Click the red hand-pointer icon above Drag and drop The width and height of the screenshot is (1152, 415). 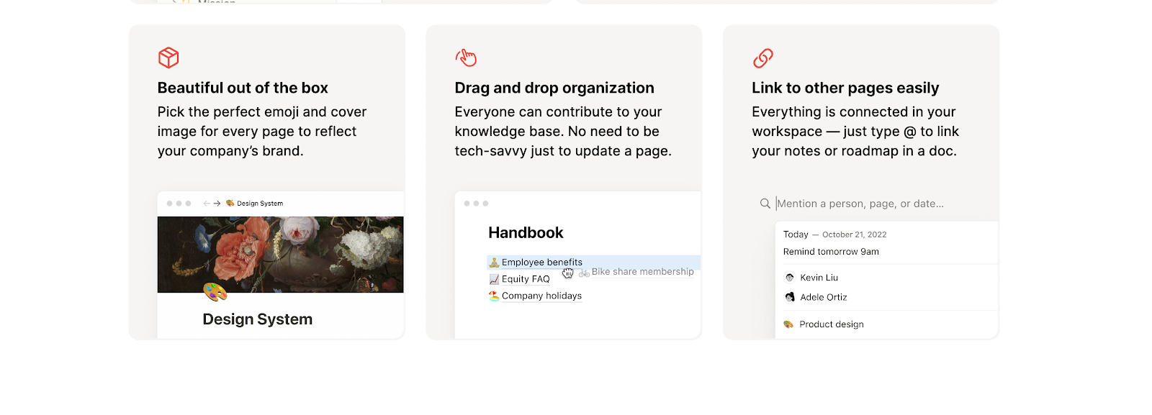(466, 58)
